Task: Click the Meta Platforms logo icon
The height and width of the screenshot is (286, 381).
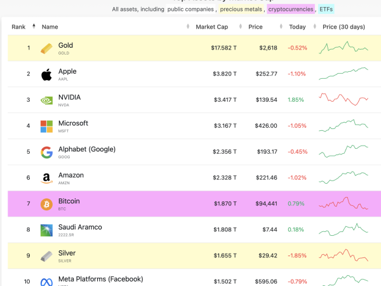Action: 46,282
